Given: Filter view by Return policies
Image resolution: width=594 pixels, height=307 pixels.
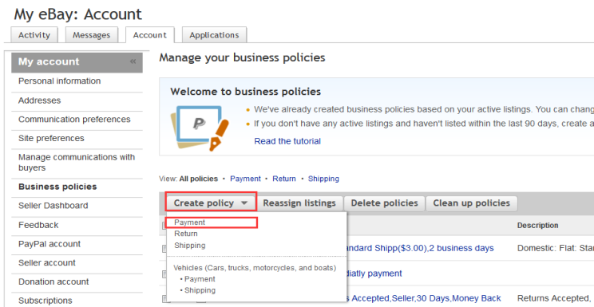Looking at the screenshot, I should click(284, 179).
